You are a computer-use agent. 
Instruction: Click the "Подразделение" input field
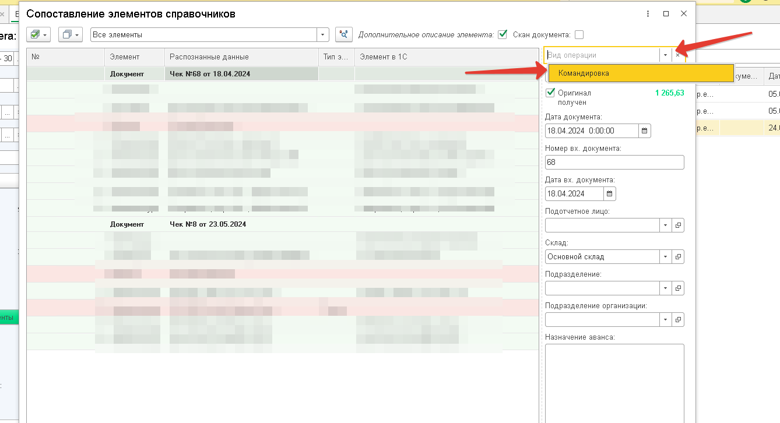coord(602,288)
